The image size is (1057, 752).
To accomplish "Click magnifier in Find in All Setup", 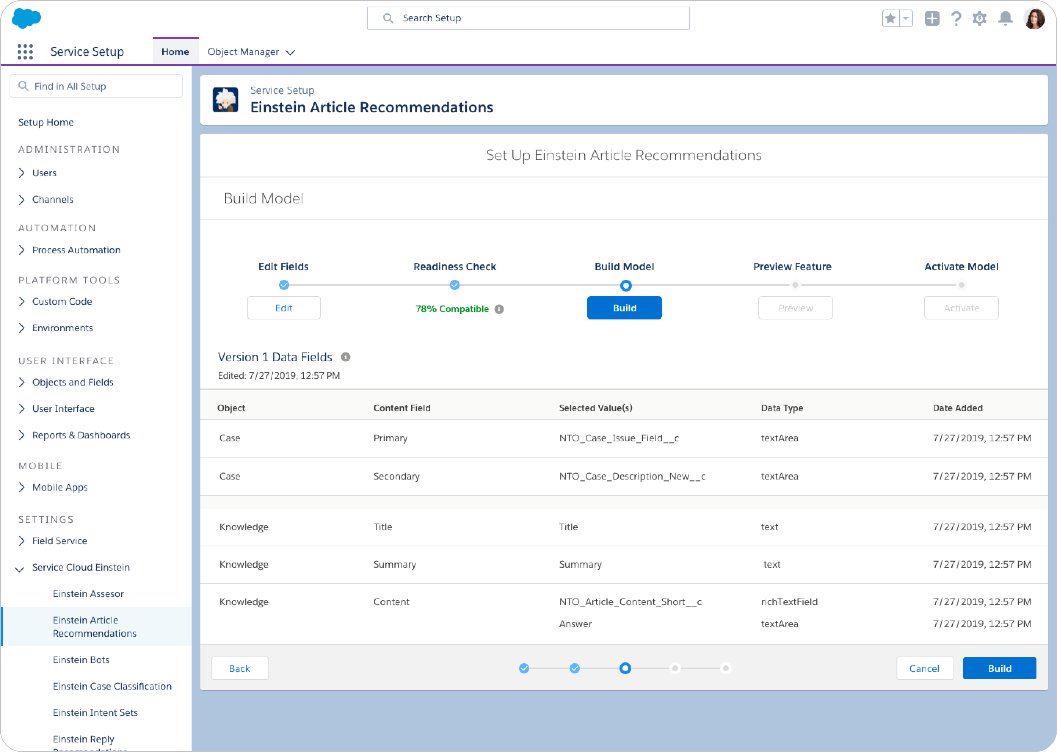I will pos(23,86).
